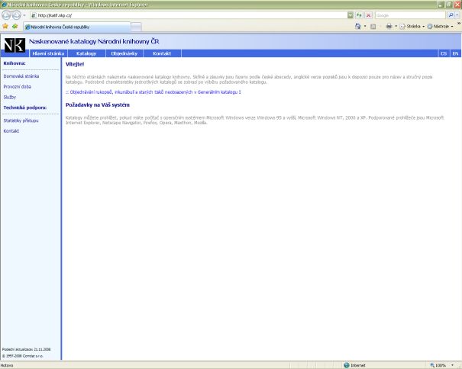Screen dimensions: 462x369
Task: Click the browser Back arrow button
Action: point(7,15)
